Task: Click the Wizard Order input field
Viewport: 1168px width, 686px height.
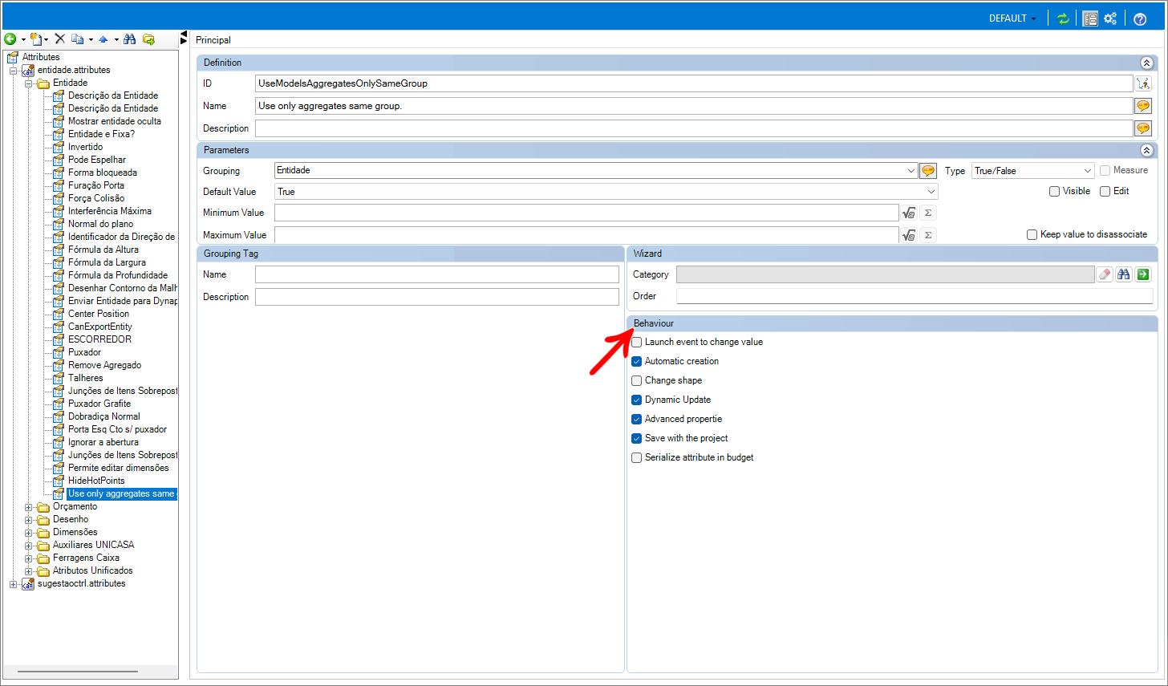Action: click(x=914, y=296)
